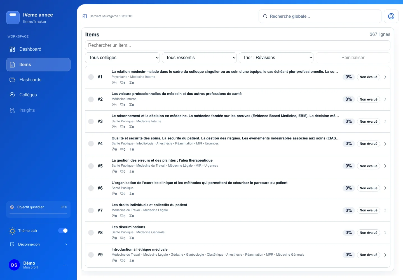Click the sidebar panel toggle icon
This screenshot has height=280, width=403.
click(85, 16)
